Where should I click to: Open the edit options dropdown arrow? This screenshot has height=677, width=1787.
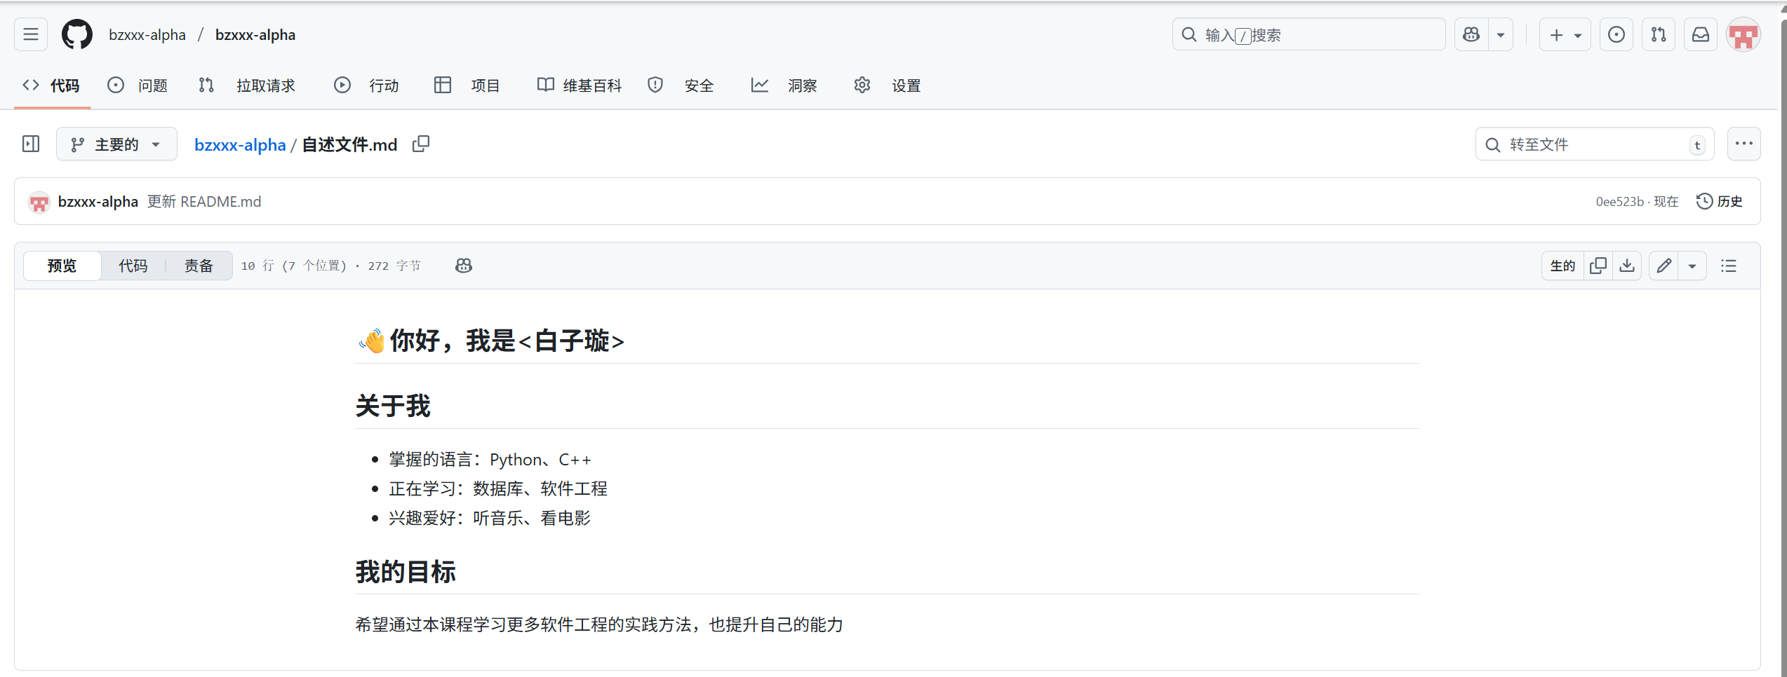click(x=1692, y=266)
